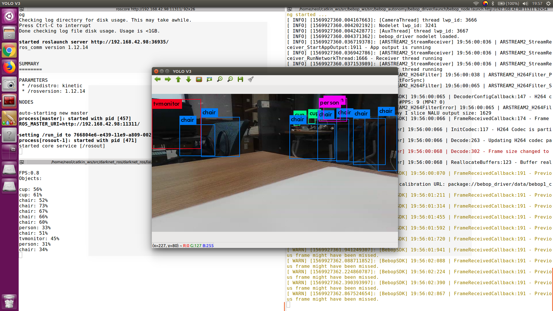This screenshot has width=553, height=311.
Task: Open Google Chrome from the dock
Action: point(9,51)
